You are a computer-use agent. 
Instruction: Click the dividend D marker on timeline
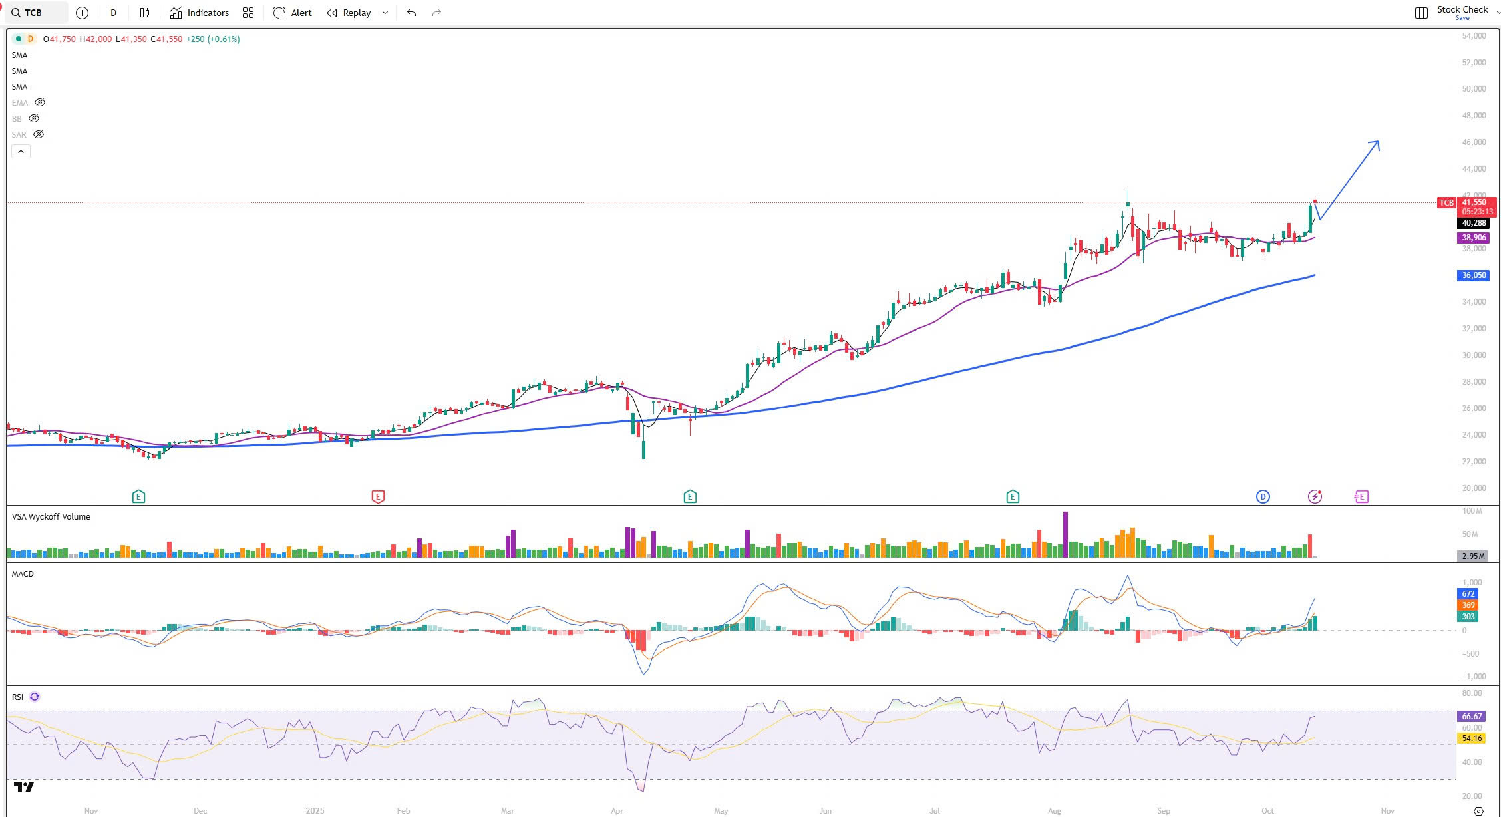1263,496
